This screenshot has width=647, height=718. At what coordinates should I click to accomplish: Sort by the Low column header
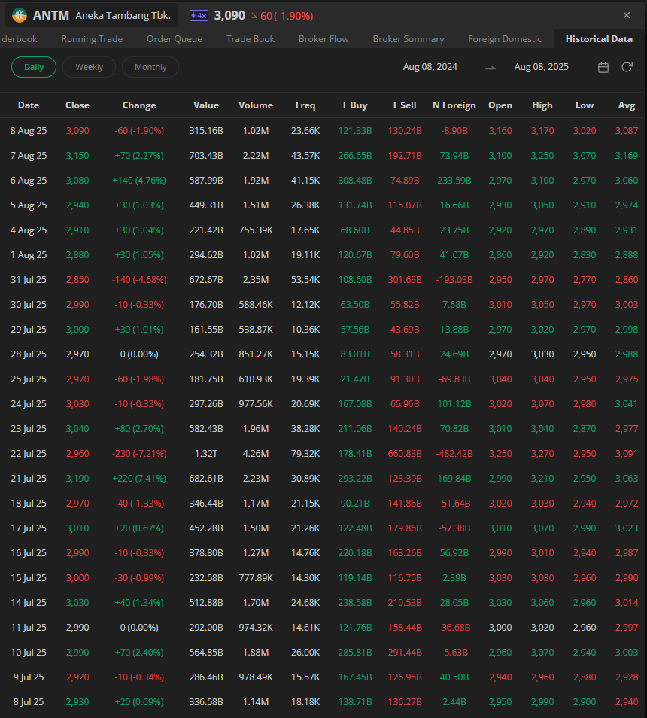pos(585,105)
